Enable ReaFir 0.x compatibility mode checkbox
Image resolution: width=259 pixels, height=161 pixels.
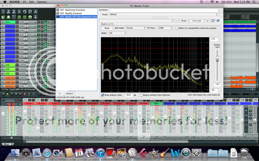point(177,28)
